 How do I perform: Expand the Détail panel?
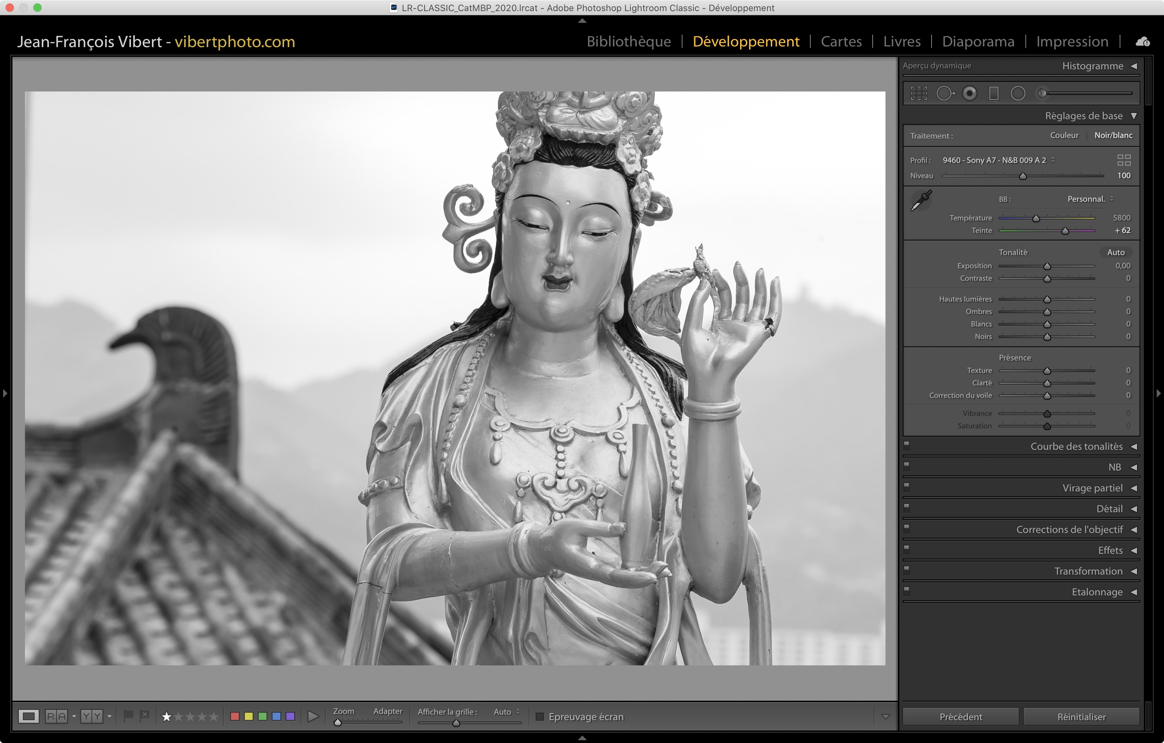[x=1109, y=508]
